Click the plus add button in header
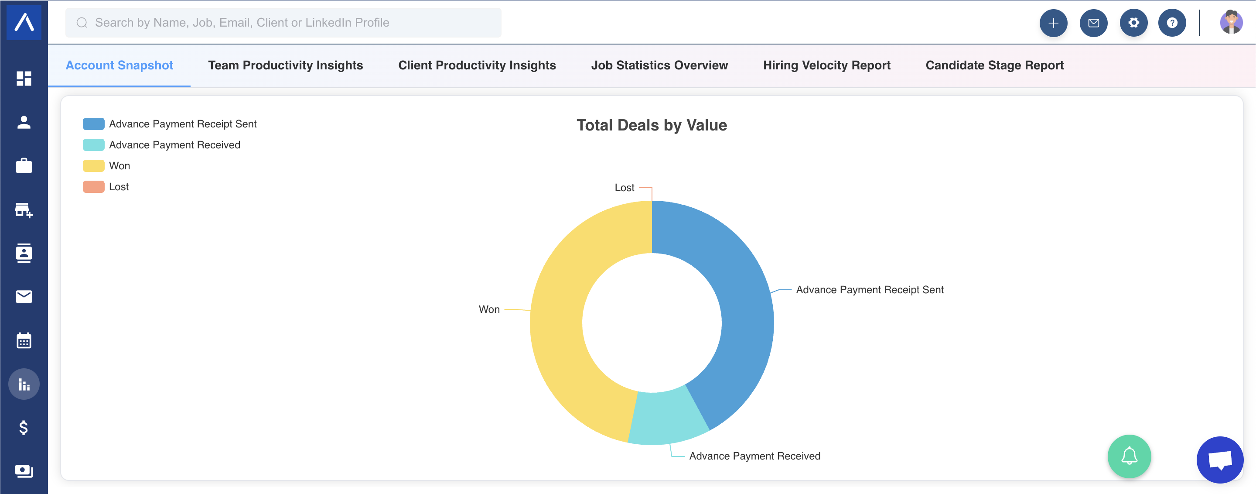The image size is (1256, 494). pos(1053,23)
